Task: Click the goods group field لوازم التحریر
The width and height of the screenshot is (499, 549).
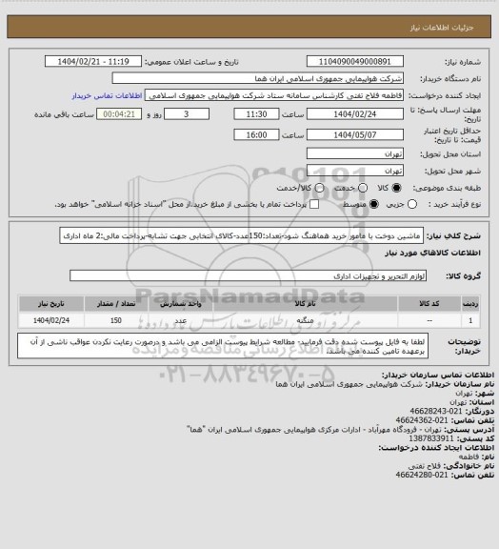Action: (249, 275)
